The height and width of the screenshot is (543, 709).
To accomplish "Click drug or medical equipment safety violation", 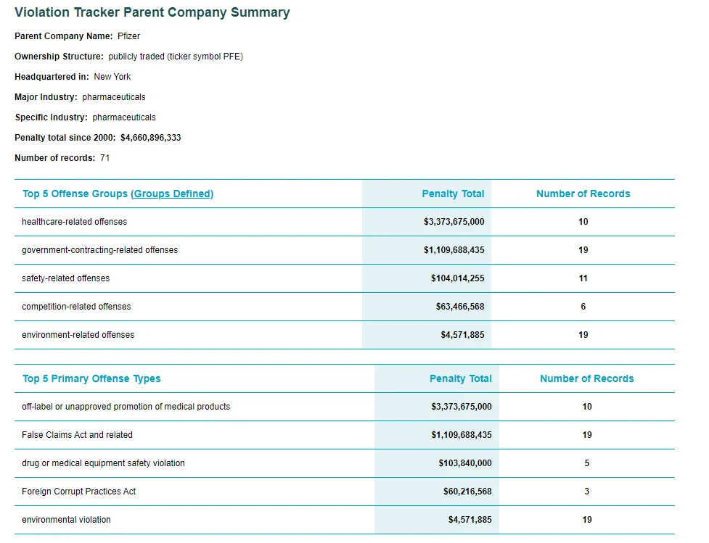I will [103, 463].
